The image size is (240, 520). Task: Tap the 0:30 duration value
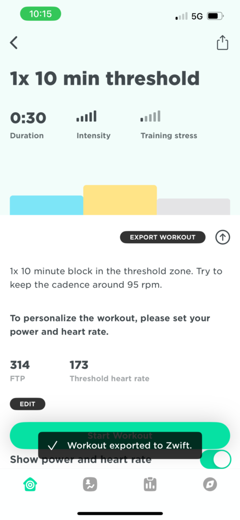tap(28, 118)
